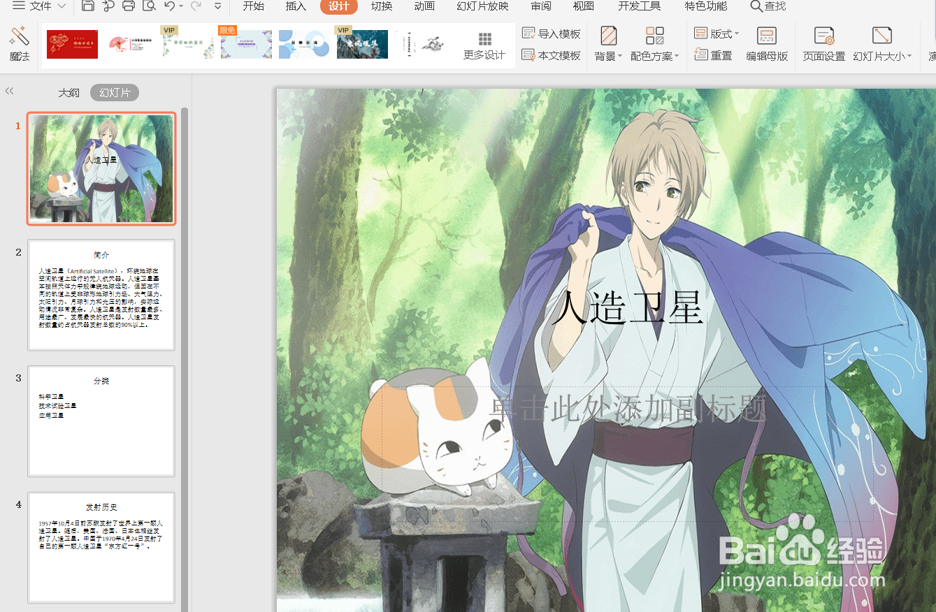Click 本文模板 button
936x612 pixels.
pos(552,55)
